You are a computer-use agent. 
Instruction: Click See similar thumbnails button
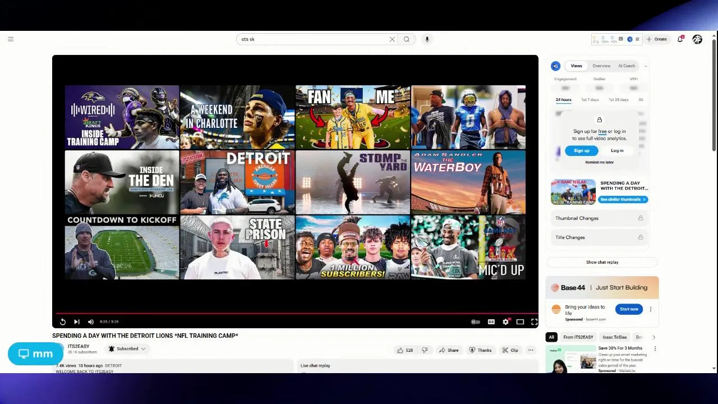tap(623, 199)
